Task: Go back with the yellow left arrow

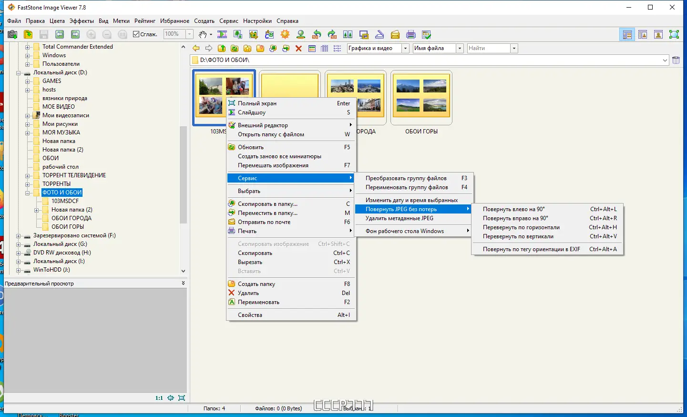Action: point(196,48)
